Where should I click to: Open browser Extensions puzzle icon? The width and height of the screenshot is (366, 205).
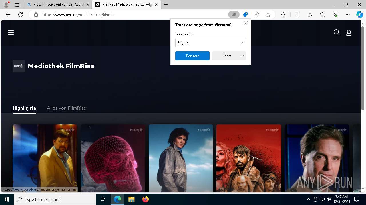point(283,15)
